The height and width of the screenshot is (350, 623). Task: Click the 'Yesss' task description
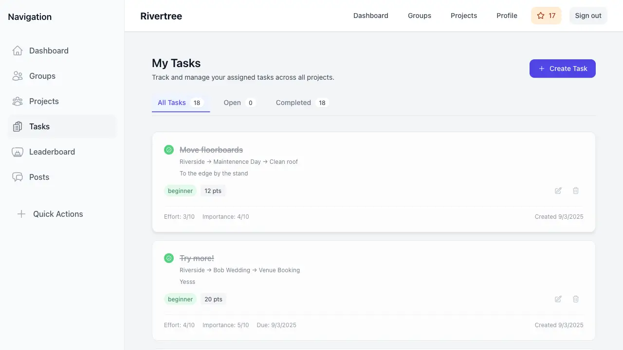pos(187,281)
